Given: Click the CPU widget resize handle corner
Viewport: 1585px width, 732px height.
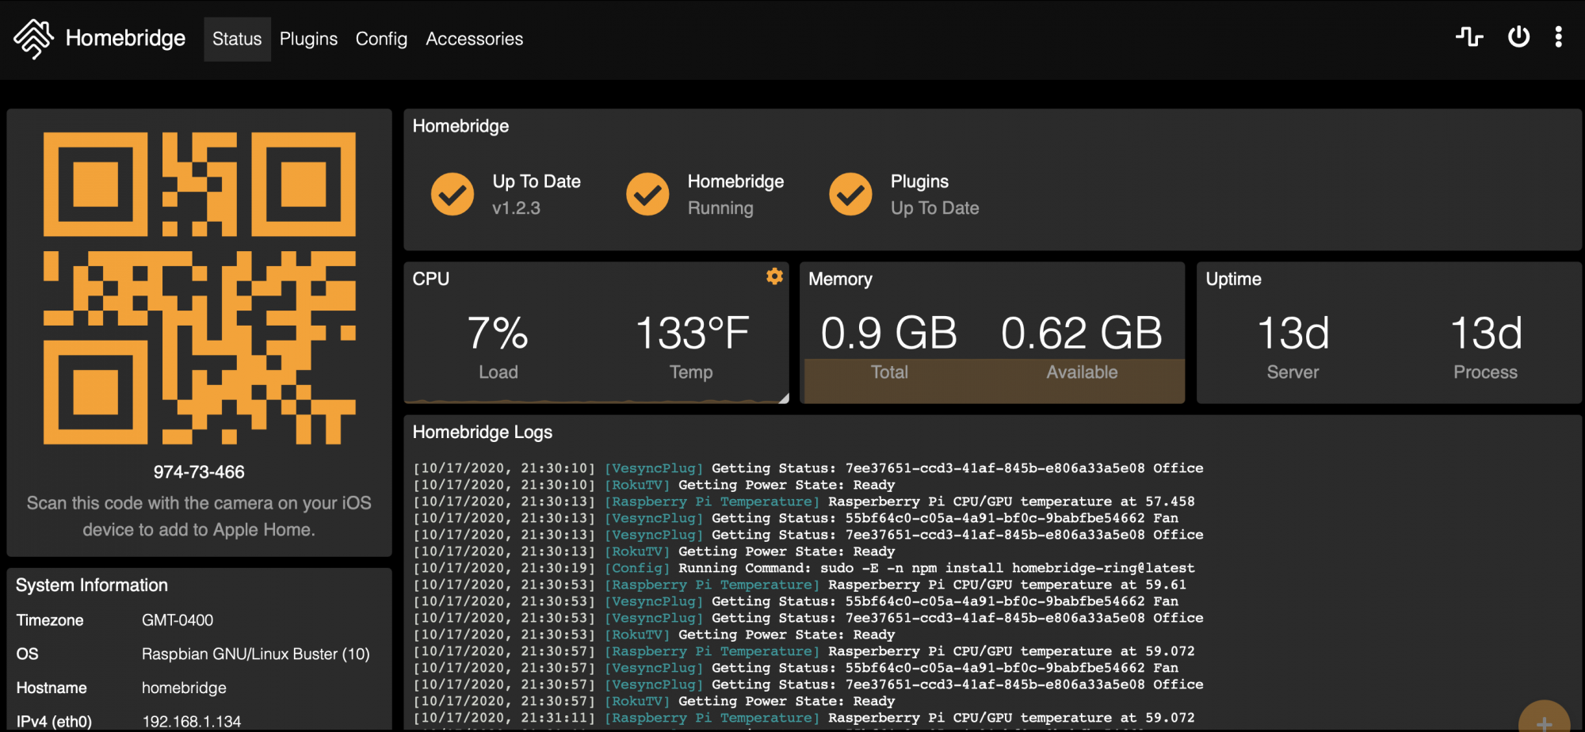Looking at the screenshot, I should (x=783, y=398).
